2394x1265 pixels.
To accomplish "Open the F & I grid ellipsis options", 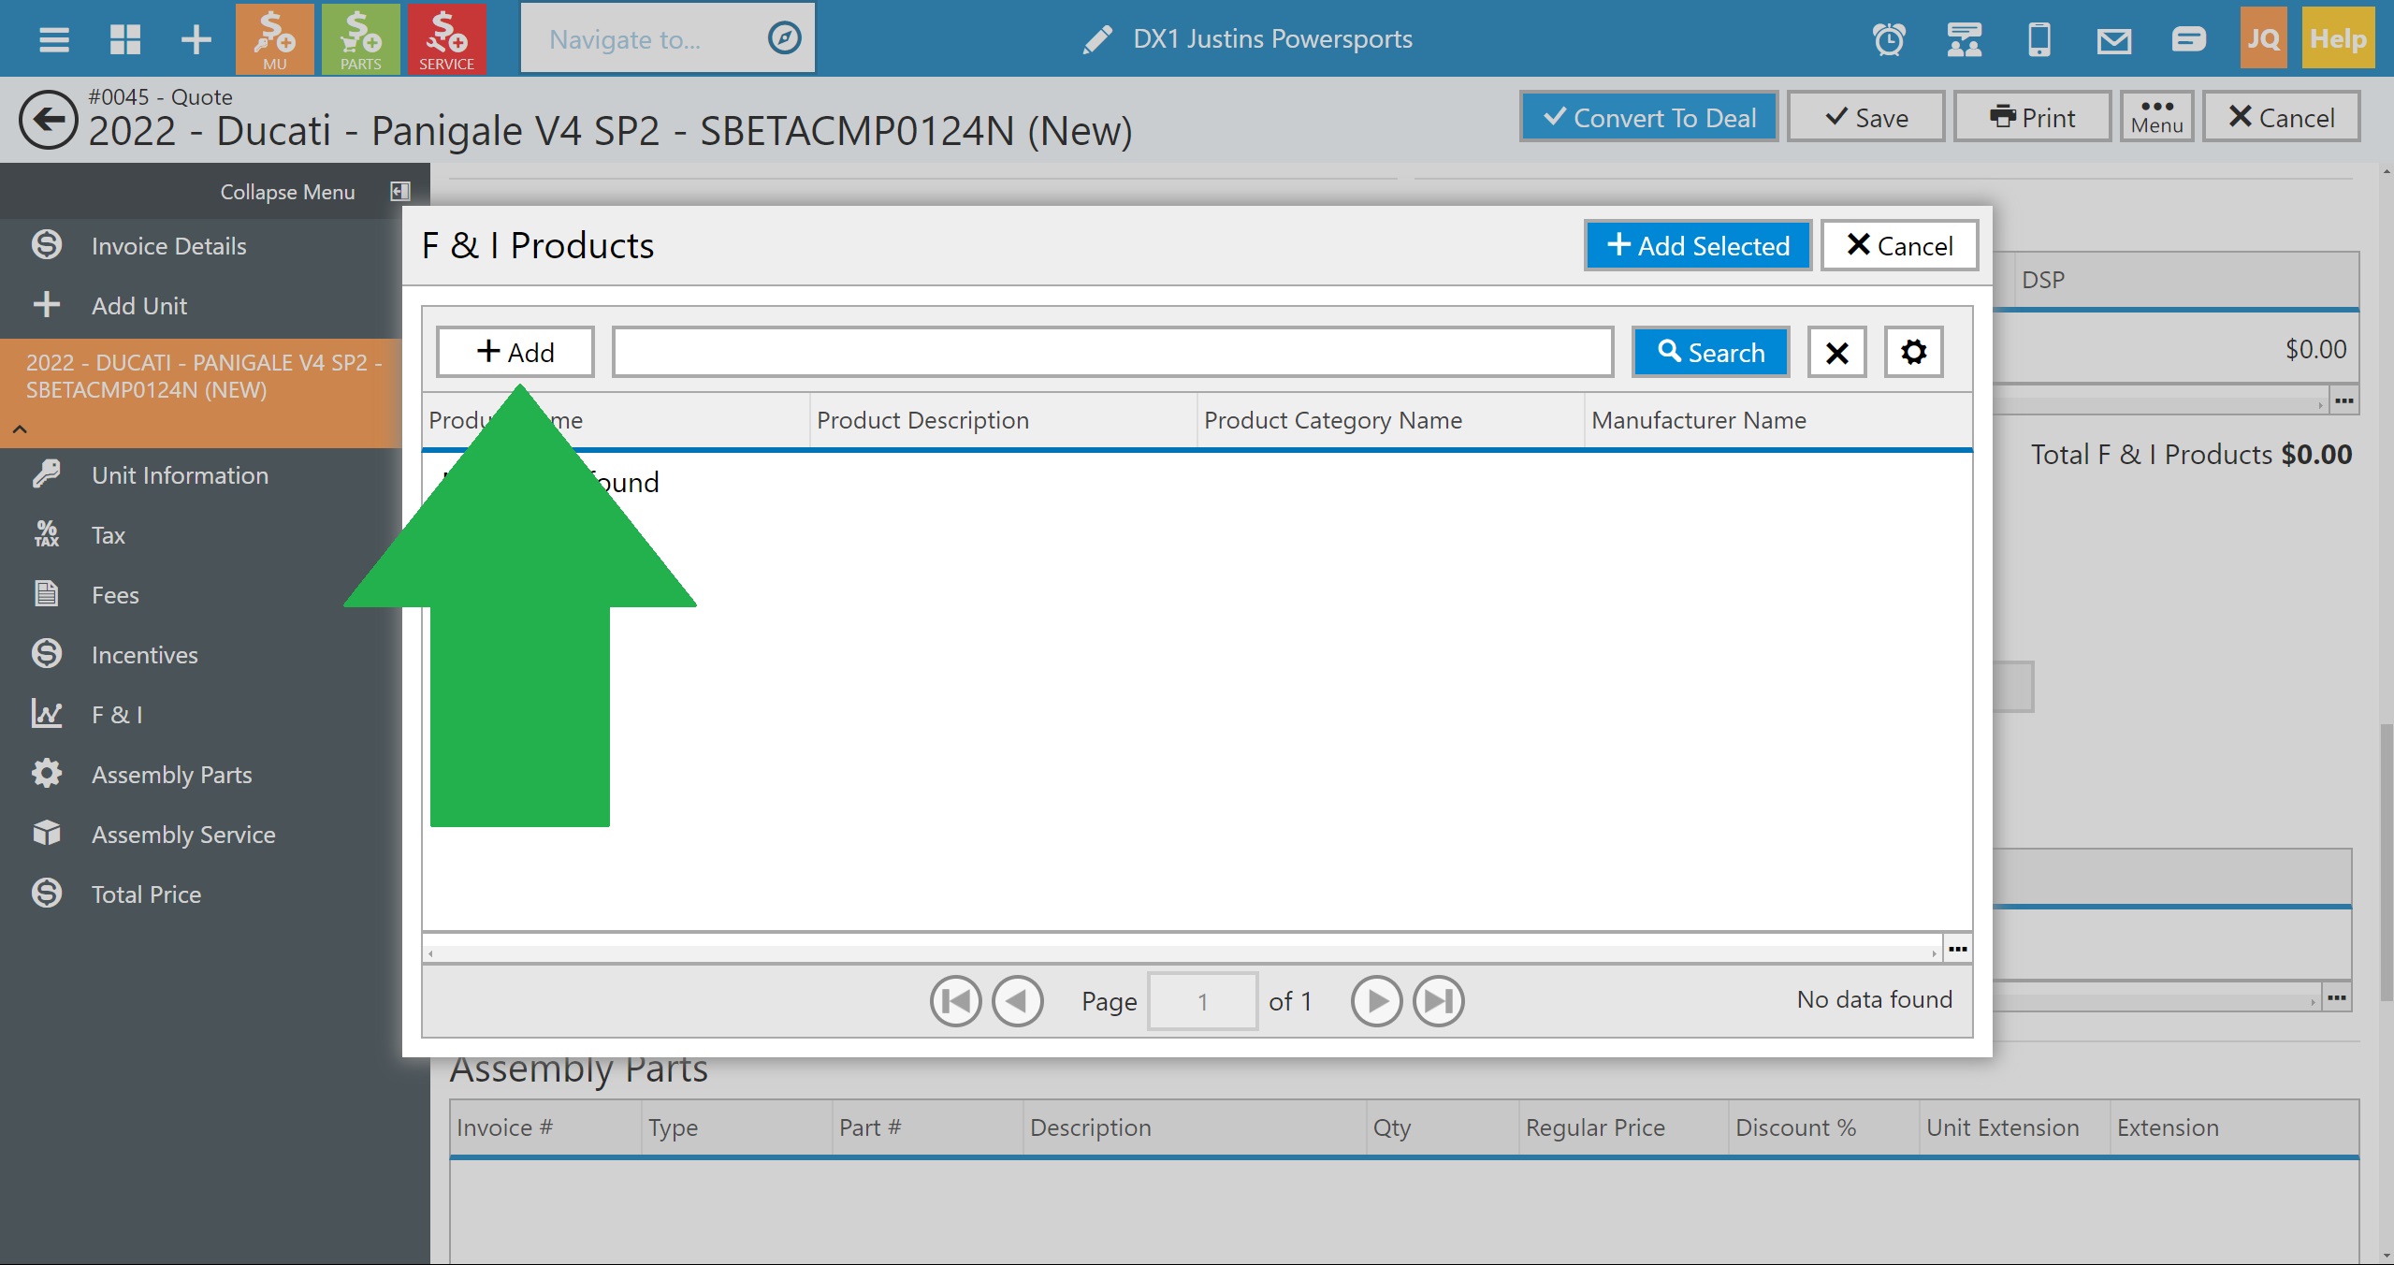I will click(1957, 949).
